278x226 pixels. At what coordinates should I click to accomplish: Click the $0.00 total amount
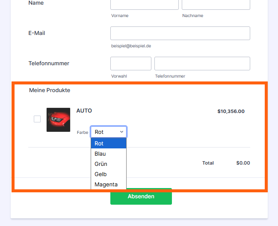243,163
